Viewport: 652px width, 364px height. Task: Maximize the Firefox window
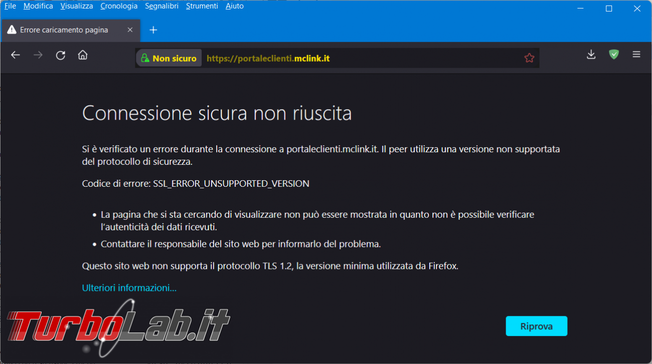(x=609, y=8)
